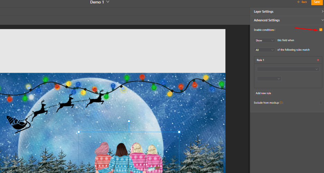
Task: Uncheck the Enable conditions checkbox
Action: [321, 30]
